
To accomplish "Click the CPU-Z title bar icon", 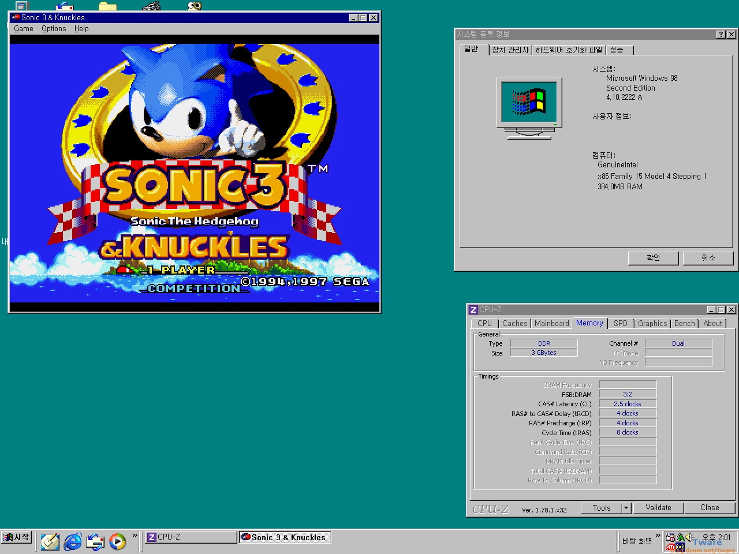I will 473,309.
